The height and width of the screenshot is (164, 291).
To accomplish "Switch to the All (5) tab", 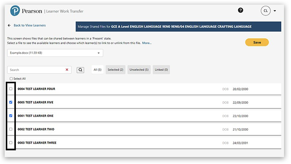I will pyautogui.click(x=97, y=70).
